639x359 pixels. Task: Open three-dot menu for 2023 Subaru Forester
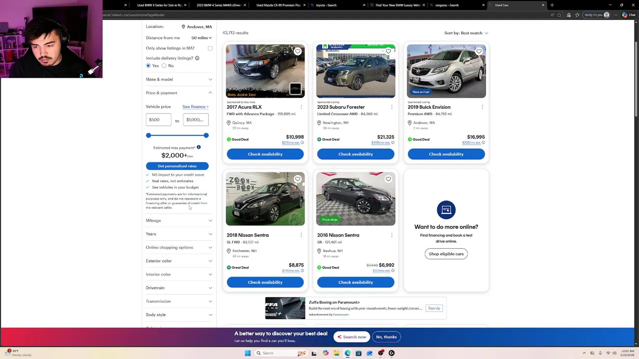point(391,107)
